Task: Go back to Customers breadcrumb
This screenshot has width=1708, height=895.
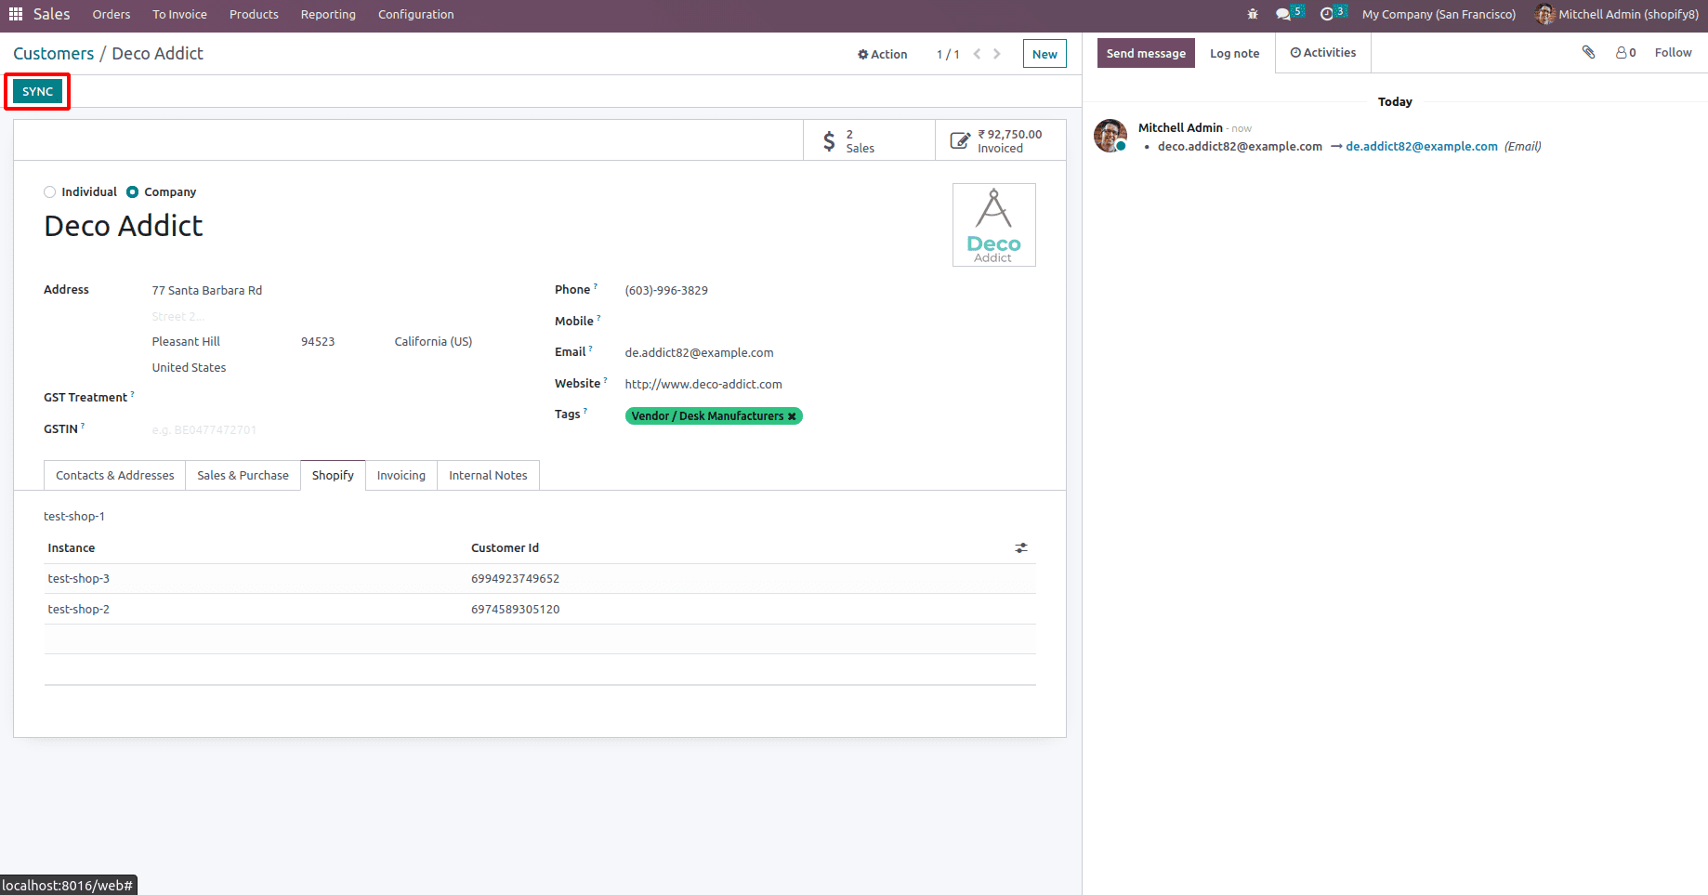Action: click(x=53, y=54)
